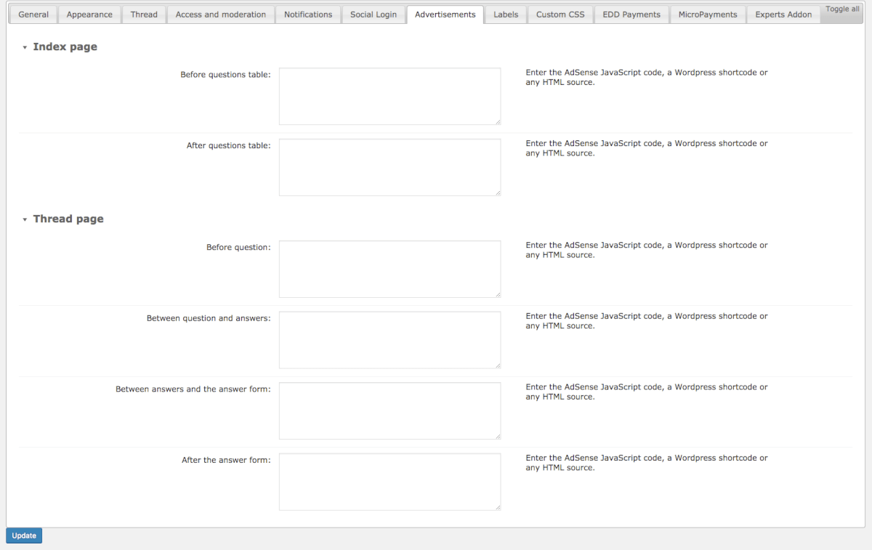The width and height of the screenshot is (872, 550).
Task: Click the Before questions table textarea
Action: 389,97
